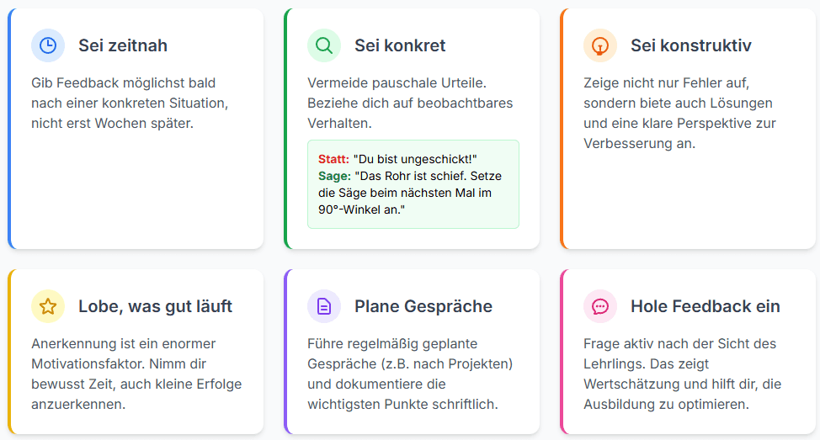Click the blue clock icon
The height and width of the screenshot is (440, 820).
click(48, 45)
